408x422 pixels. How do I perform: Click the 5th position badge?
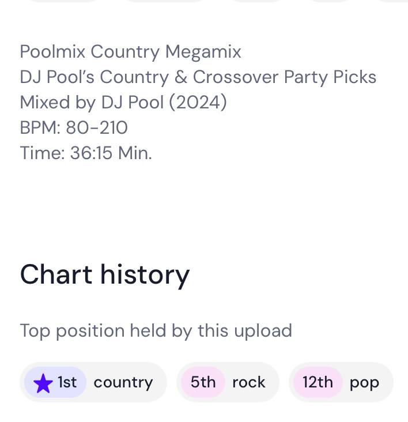tap(203, 382)
